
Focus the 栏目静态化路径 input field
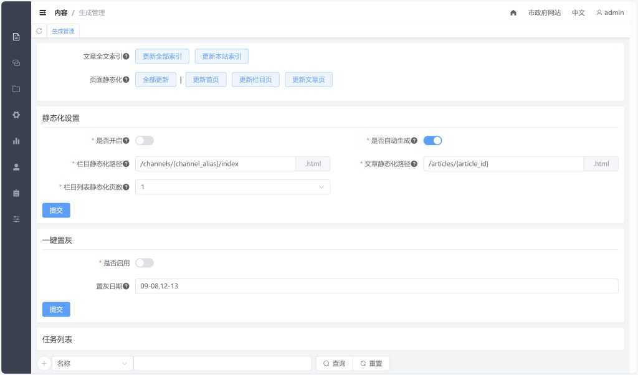coord(216,164)
